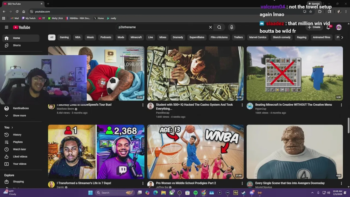Open options for the Pro Women vs Prodigies video
This screenshot has height=197, width=350.
(x=242, y=183)
